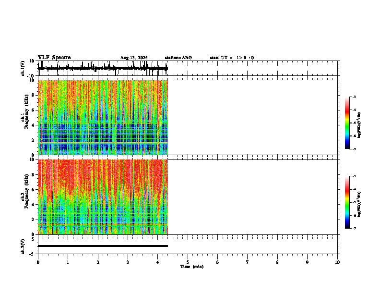Click the ch.2 PSD color scale bar

click(347, 202)
